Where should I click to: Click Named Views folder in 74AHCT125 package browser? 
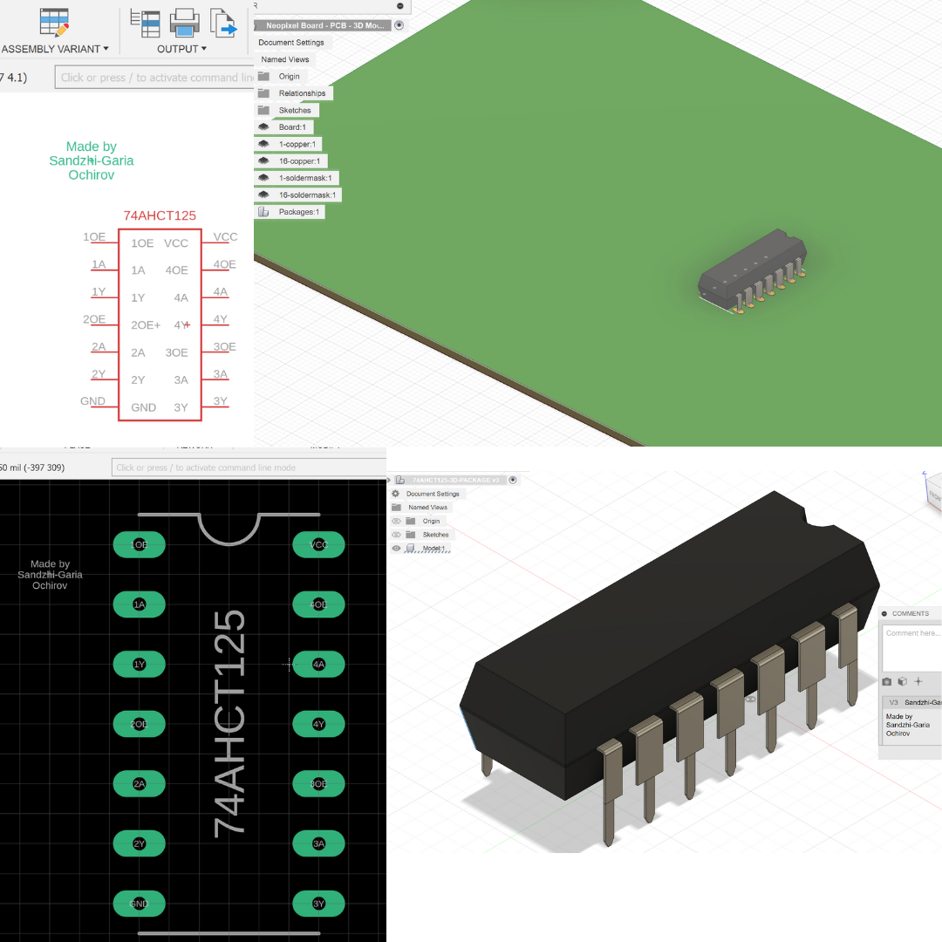pos(397,508)
